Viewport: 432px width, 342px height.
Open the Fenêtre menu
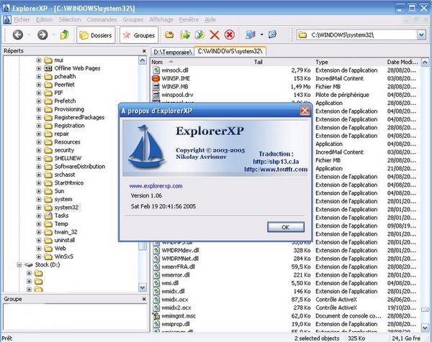[189, 19]
